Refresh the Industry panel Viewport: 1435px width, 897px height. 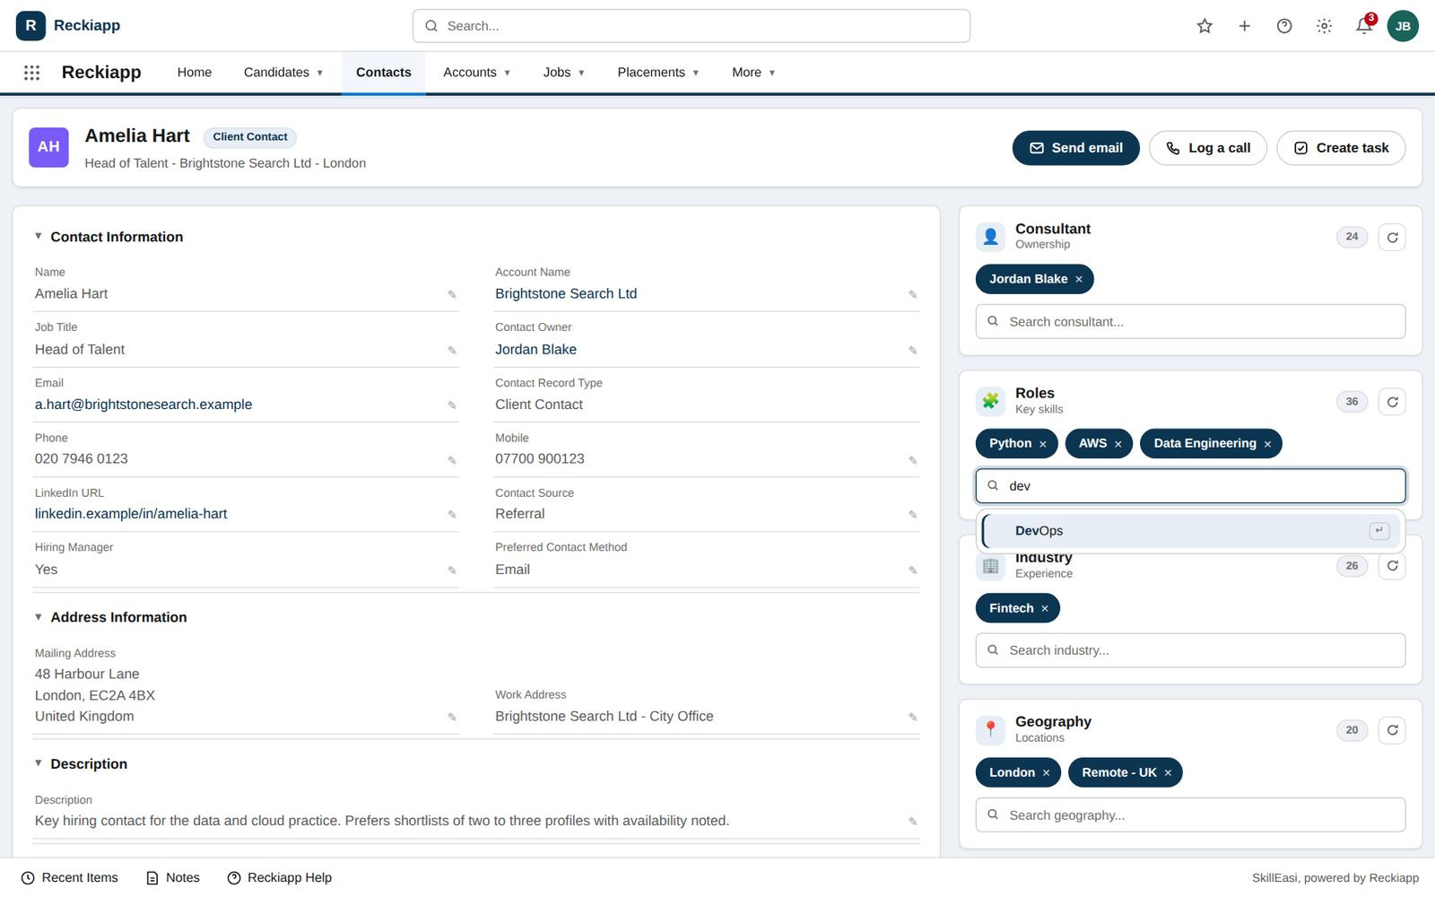(1392, 566)
